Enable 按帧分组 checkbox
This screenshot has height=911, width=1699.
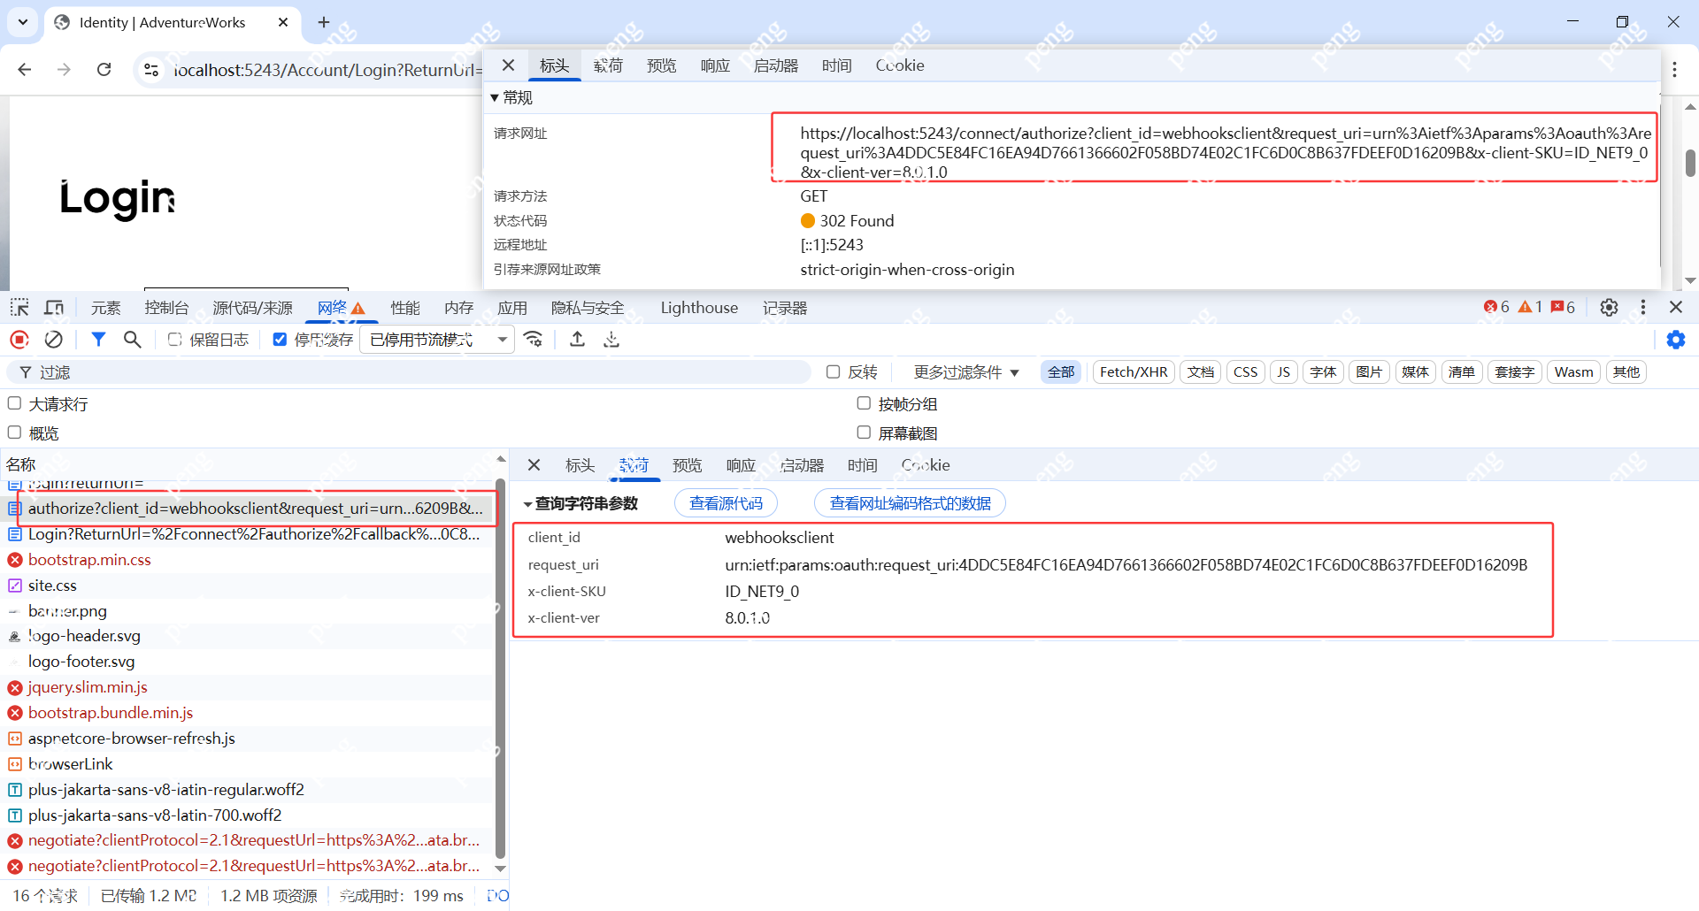(x=864, y=404)
